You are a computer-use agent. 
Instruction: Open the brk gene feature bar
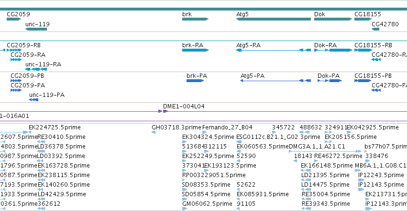click(x=195, y=19)
